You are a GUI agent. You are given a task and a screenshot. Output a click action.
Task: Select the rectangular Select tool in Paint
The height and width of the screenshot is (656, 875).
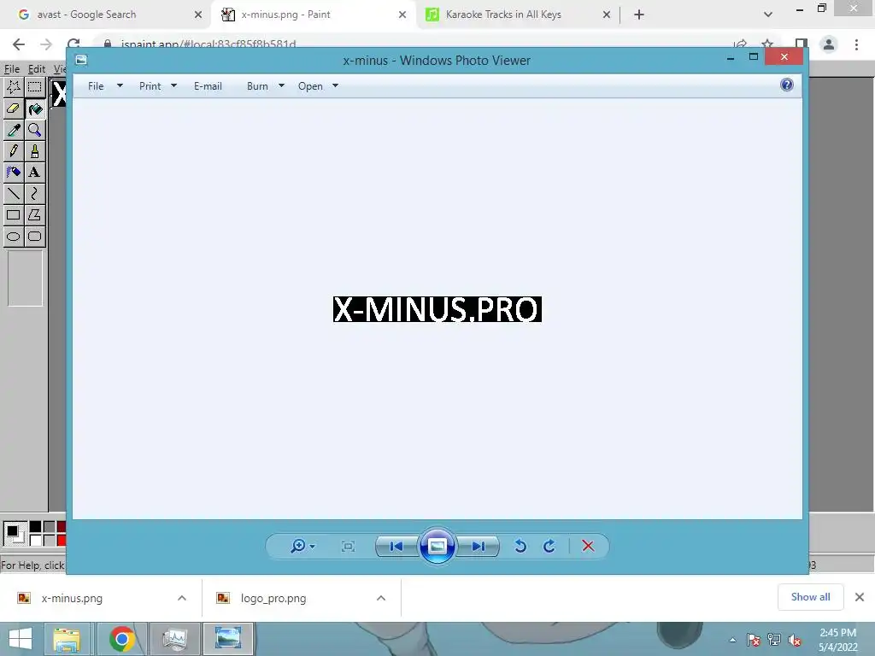34,87
